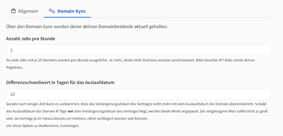The width and height of the screenshot is (283, 136).
Task: Click the Domain-Sync gears icon
Action: click(52, 11)
